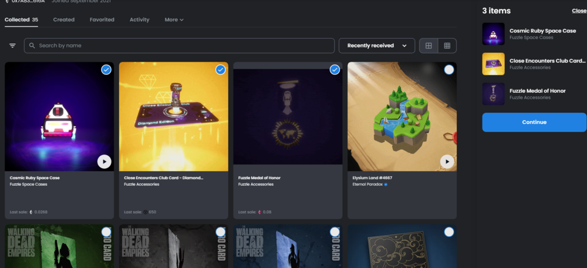Screen dimensions: 587x268
Task: Open the Recently received sort dropdown
Action: pyautogui.click(x=377, y=46)
